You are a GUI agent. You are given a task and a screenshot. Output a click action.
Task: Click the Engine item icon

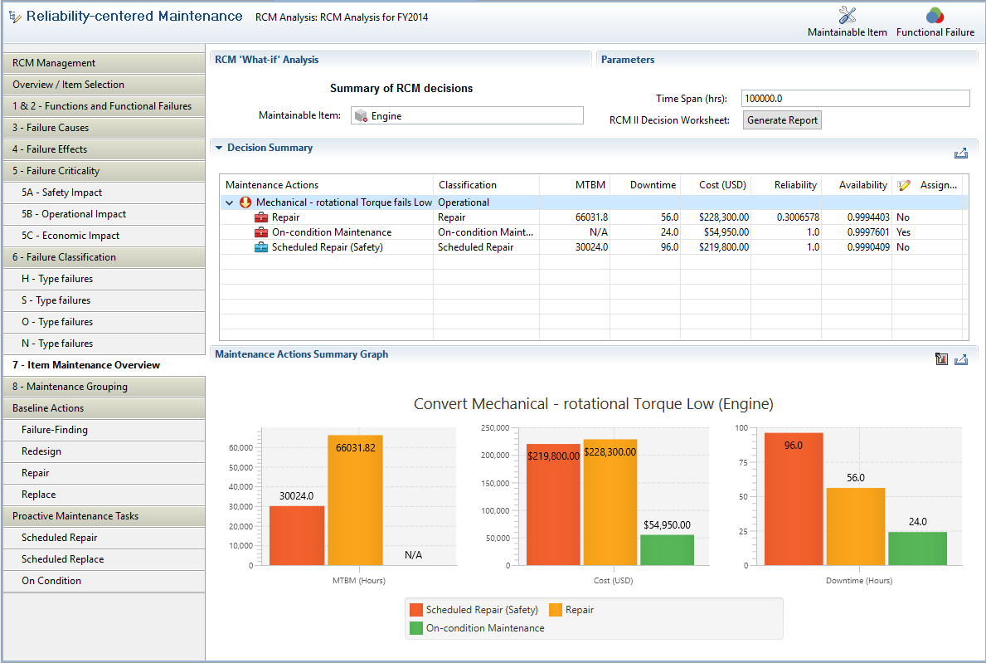point(361,115)
